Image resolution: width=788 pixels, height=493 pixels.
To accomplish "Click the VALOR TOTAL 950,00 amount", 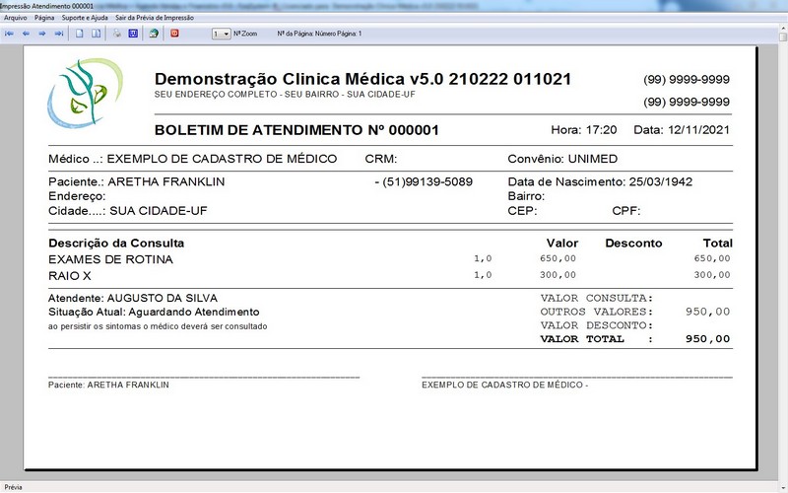I will (707, 339).
